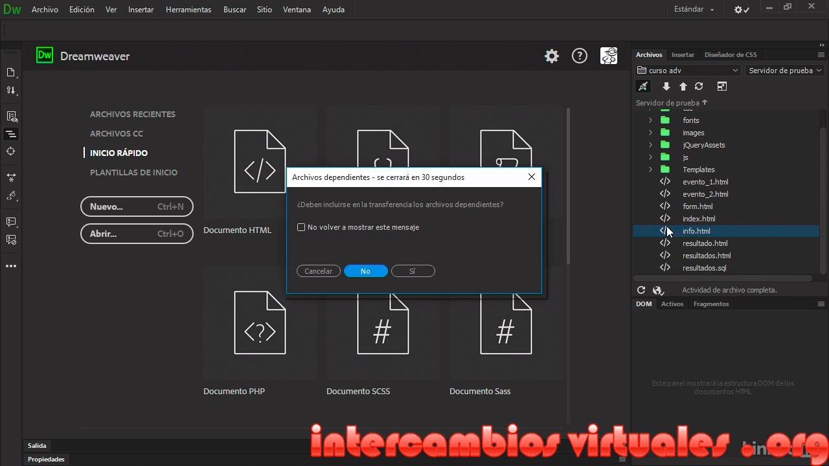Click the get files down arrow

coord(666,87)
